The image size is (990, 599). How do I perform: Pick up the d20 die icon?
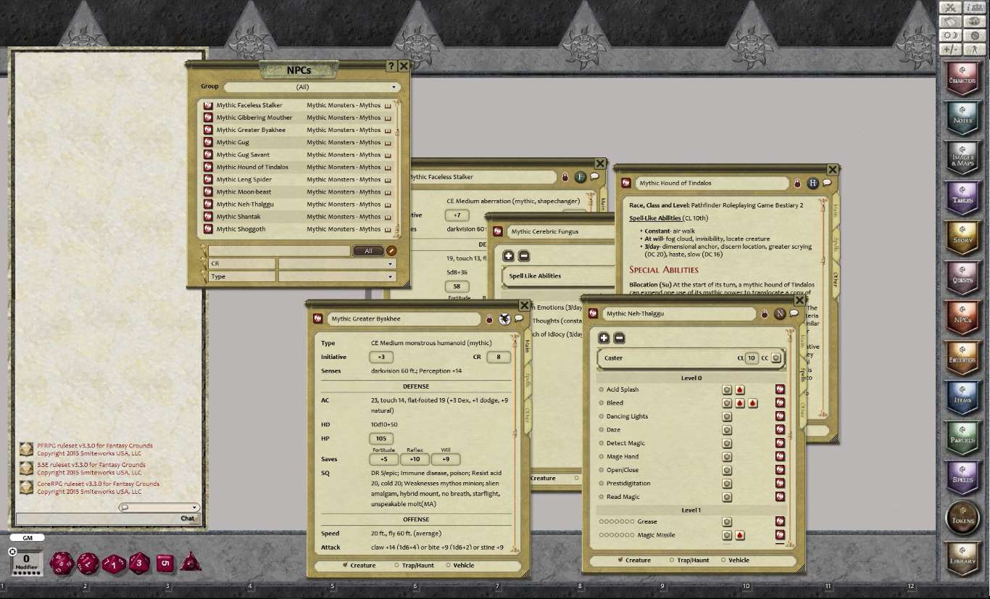tap(62, 563)
